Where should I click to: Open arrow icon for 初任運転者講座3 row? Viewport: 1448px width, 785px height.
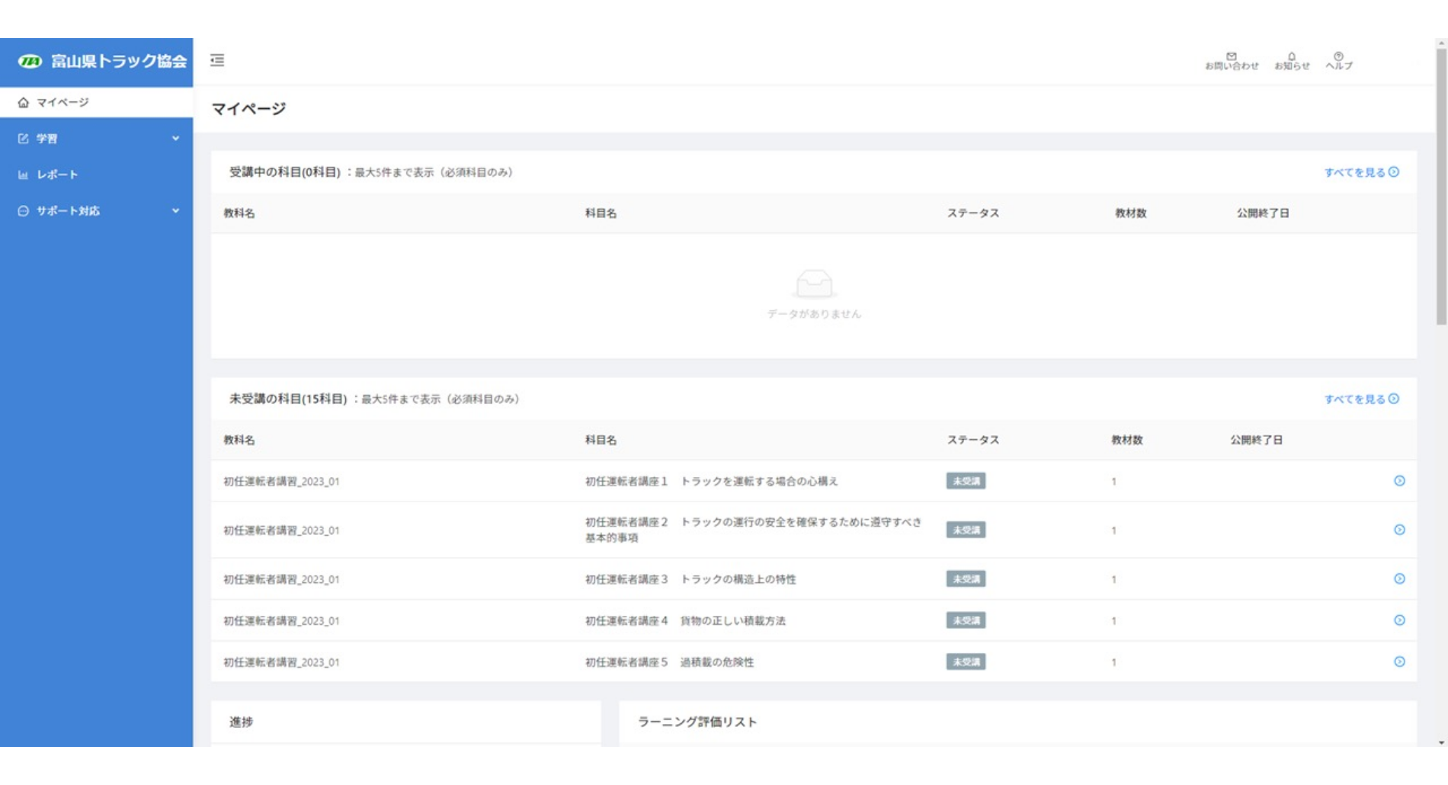[x=1399, y=578]
